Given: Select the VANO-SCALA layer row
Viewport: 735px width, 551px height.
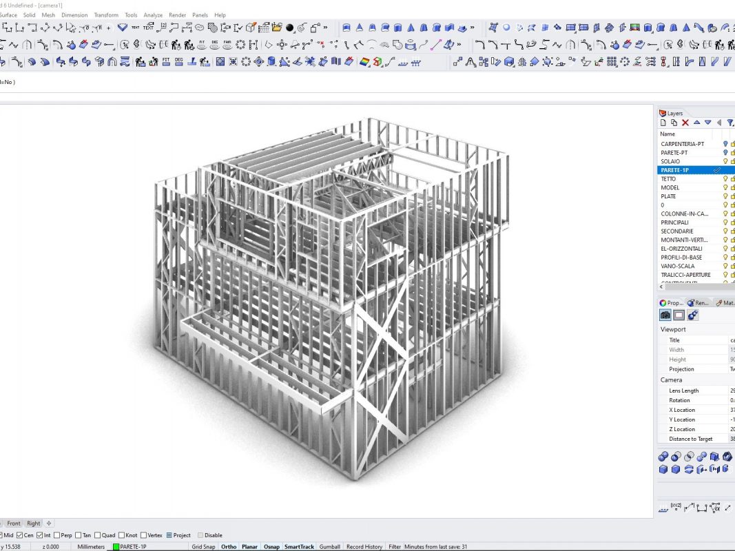Looking at the screenshot, I should pyautogui.click(x=696, y=266).
